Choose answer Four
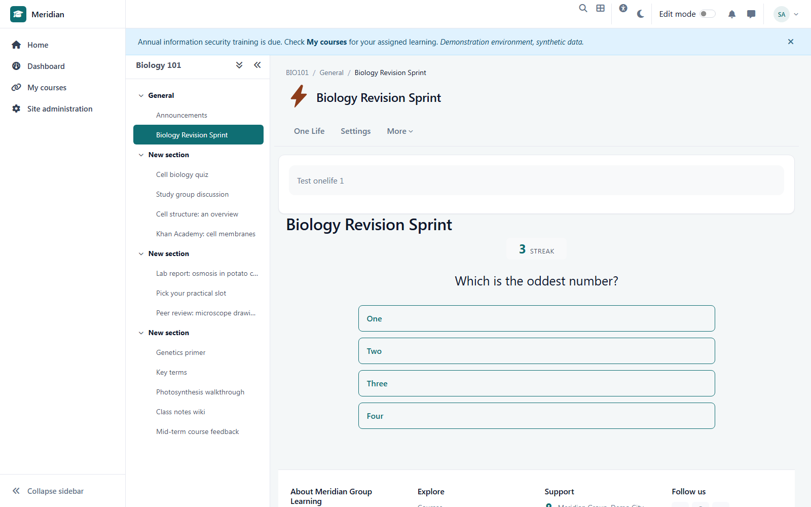The height and width of the screenshot is (507, 811). (x=537, y=416)
